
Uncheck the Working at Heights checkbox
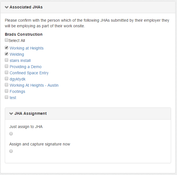point(7,48)
